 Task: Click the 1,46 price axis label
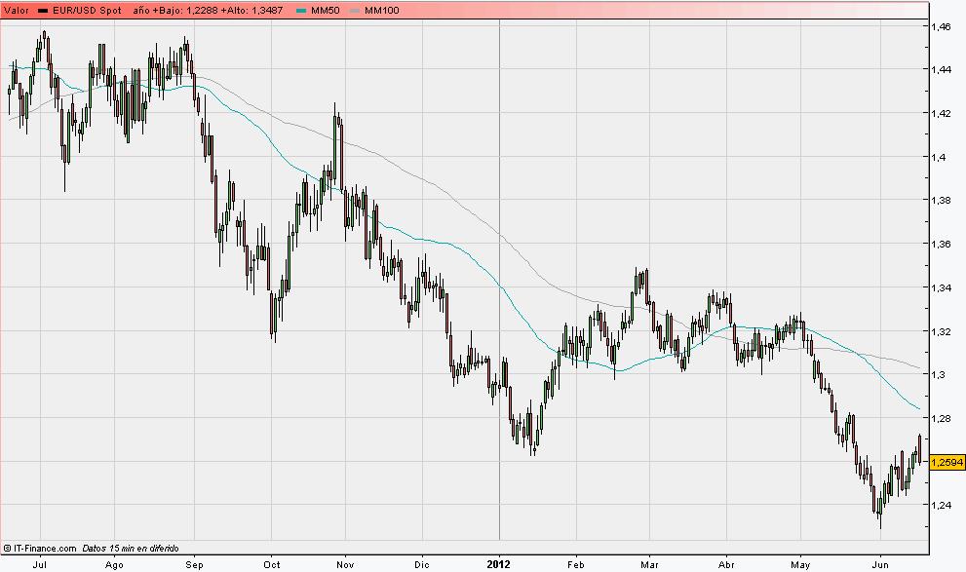click(x=942, y=26)
